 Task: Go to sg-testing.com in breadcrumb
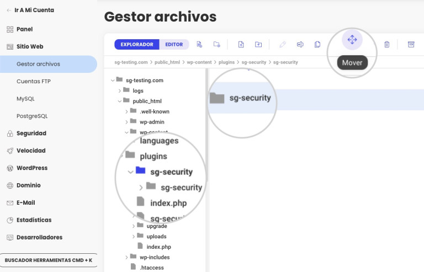131,62
